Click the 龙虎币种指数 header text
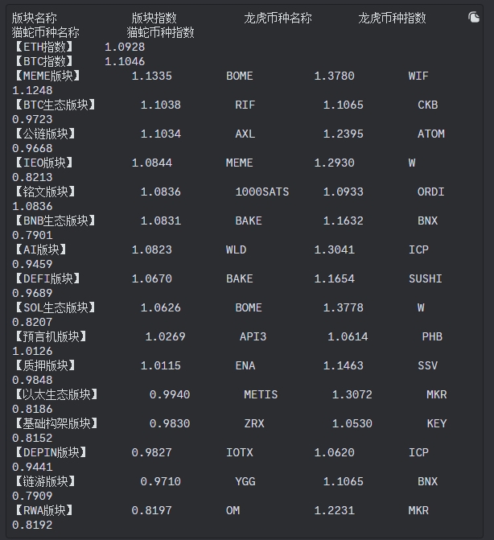 (x=392, y=18)
